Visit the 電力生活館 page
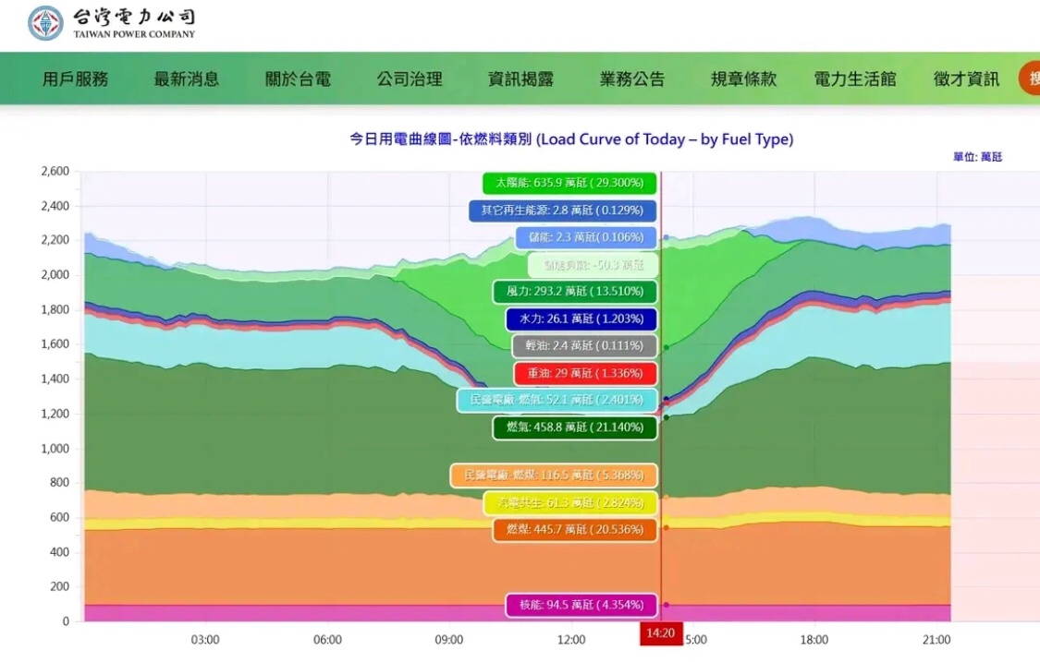This screenshot has height=662, width=1040. (855, 79)
